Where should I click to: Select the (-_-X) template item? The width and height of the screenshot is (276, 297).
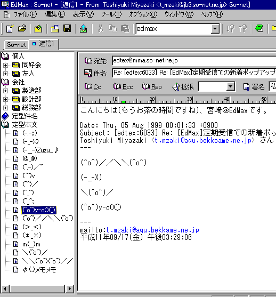(x=30, y=142)
